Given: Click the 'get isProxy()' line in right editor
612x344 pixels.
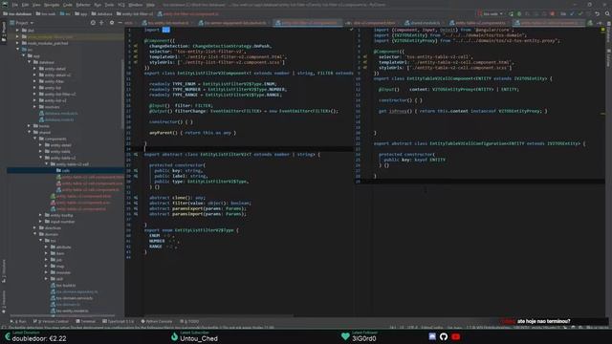Looking at the screenshot, I should 463,111.
